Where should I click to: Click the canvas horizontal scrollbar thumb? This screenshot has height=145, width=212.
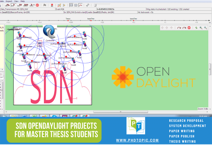[121, 112]
